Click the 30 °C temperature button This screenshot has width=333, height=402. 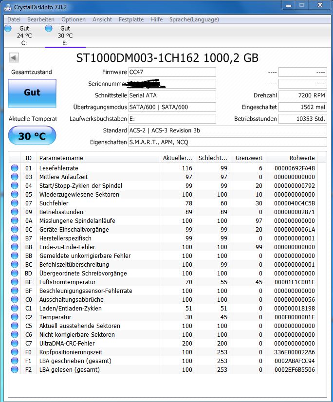(32, 136)
